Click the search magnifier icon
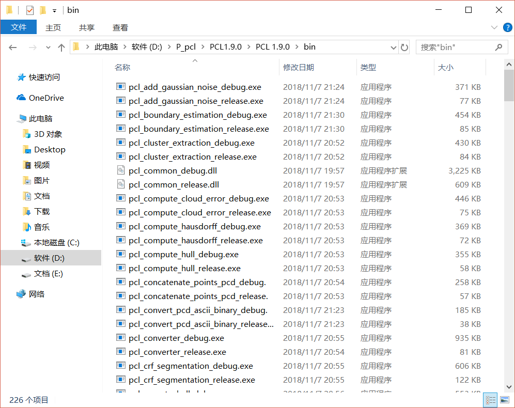This screenshot has height=408, width=515. coord(498,48)
